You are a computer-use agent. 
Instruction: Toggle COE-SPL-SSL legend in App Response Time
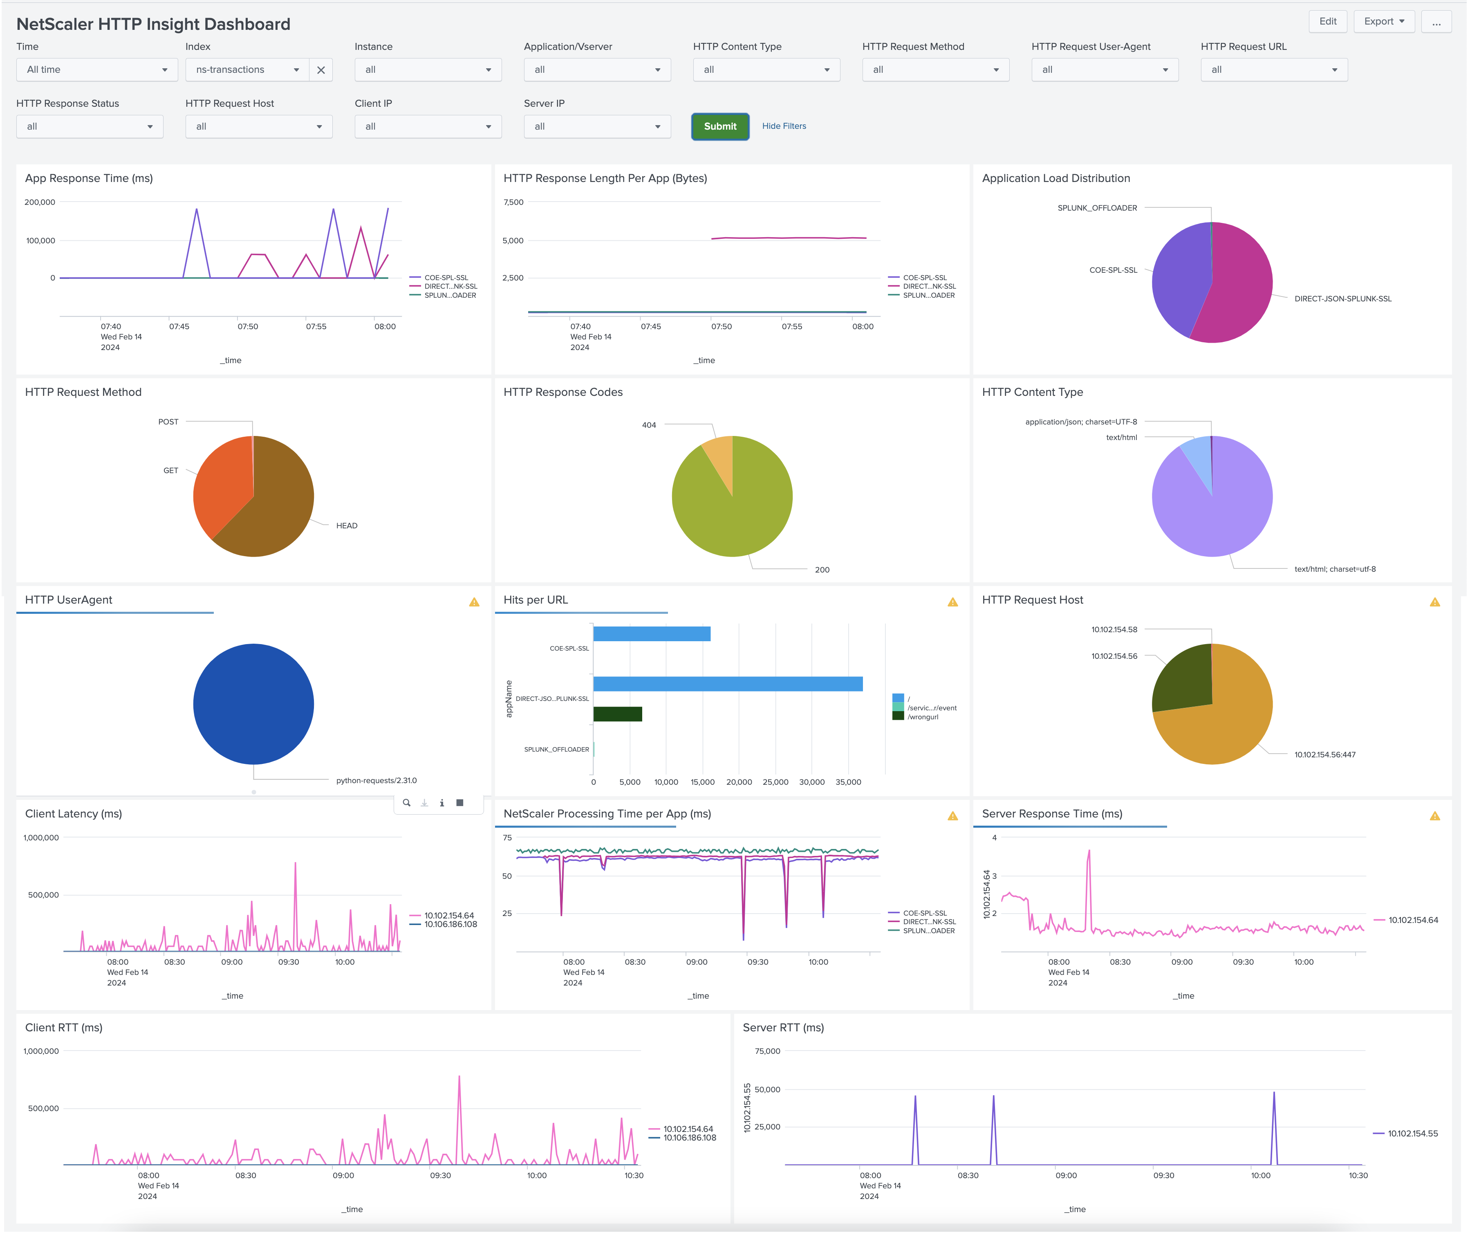[x=439, y=278]
